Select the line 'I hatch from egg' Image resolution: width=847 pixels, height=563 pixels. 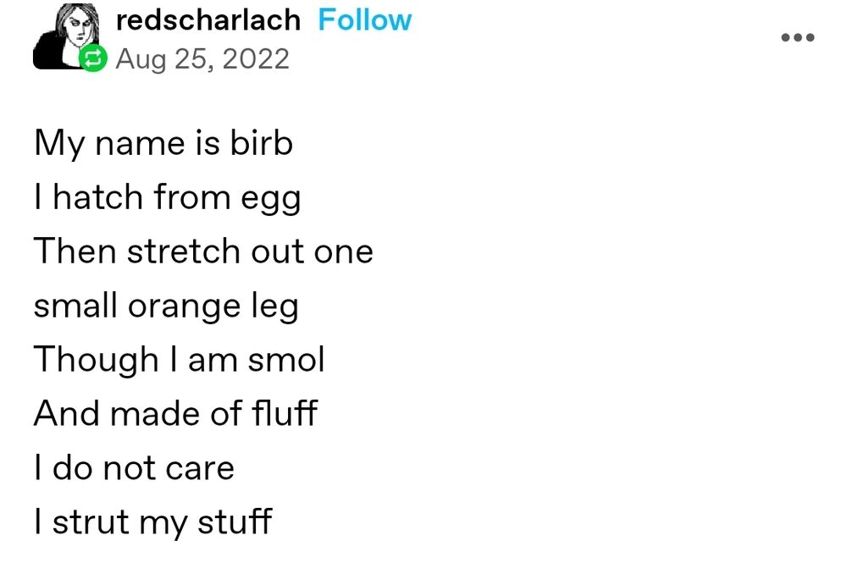167,196
